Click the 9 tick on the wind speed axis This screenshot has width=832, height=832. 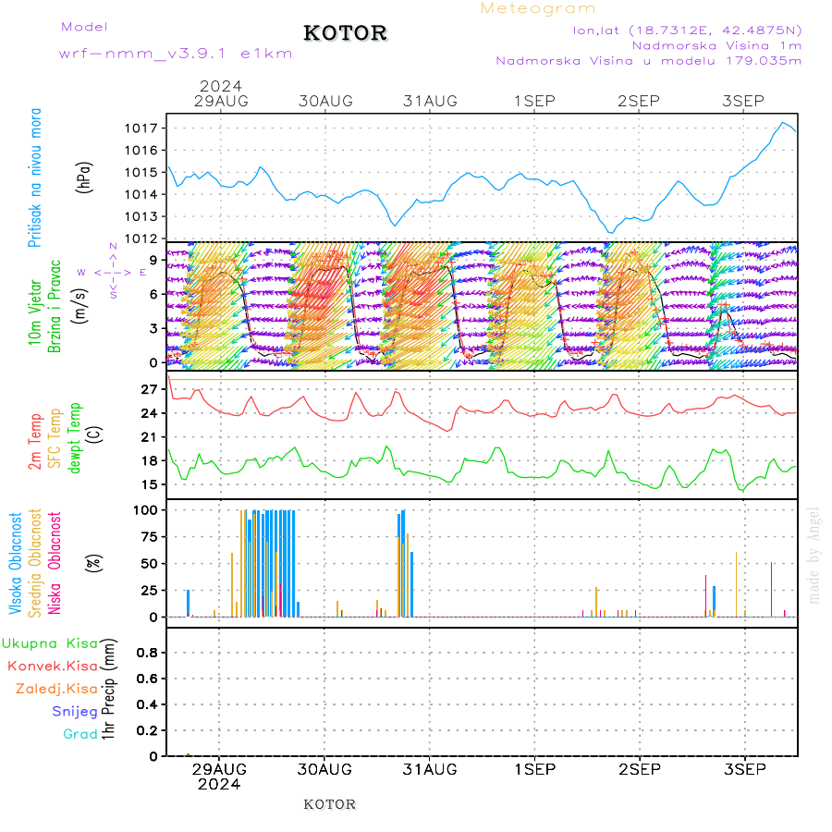[153, 260]
